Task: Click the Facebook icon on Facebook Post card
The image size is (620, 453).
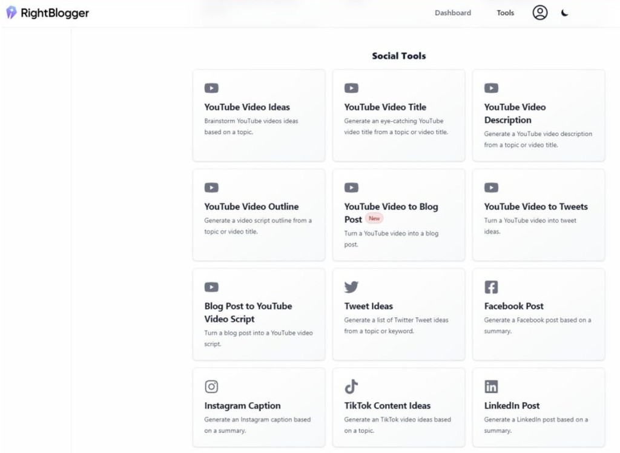Action: [x=491, y=287]
